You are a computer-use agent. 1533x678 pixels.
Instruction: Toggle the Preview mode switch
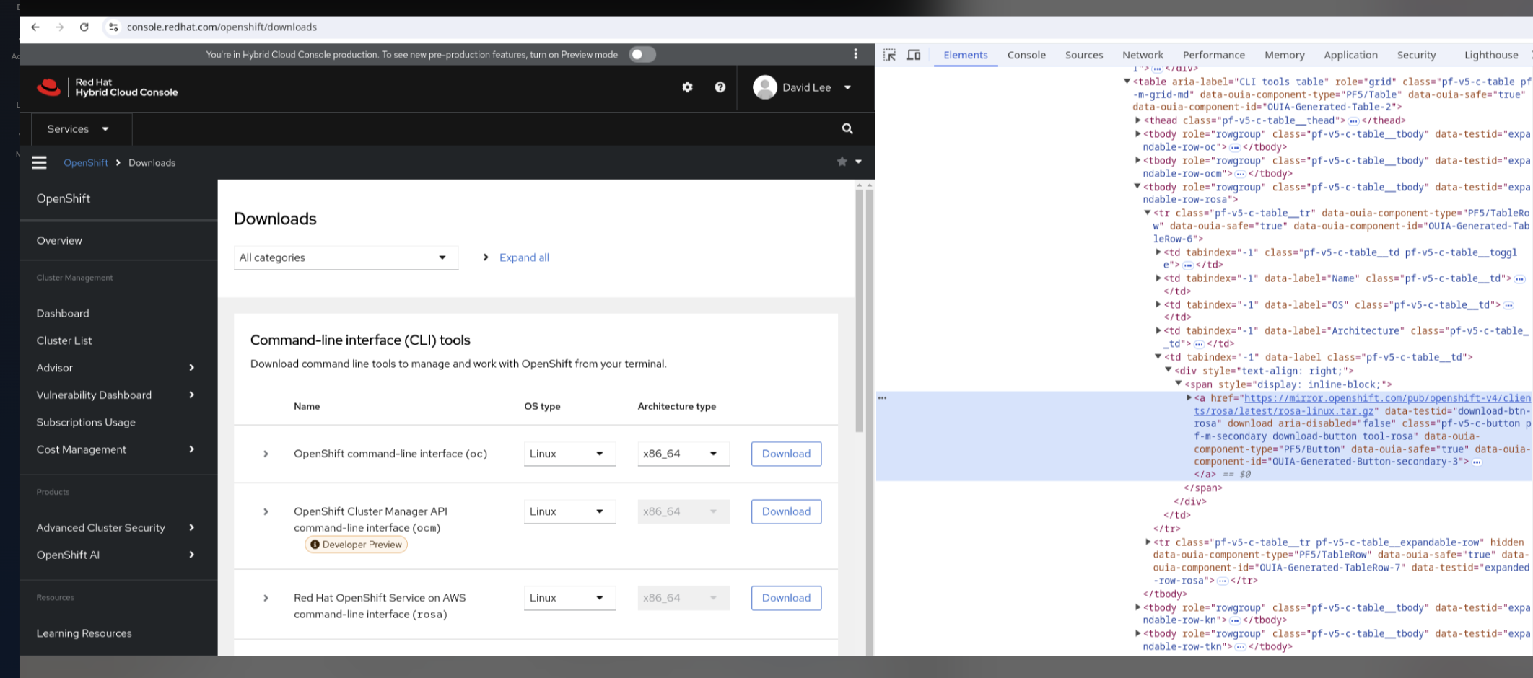coord(642,55)
